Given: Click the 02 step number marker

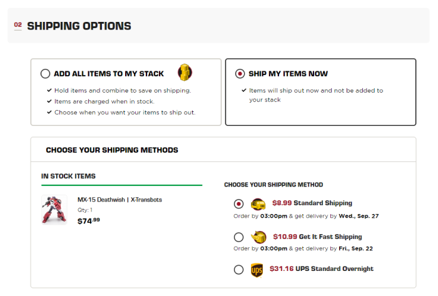Looking at the screenshot, I should (x=18, y=26).
